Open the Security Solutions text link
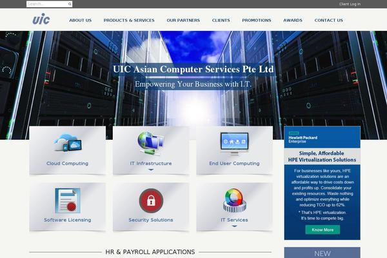Screen dimensions: 387x258 [151, 220]
